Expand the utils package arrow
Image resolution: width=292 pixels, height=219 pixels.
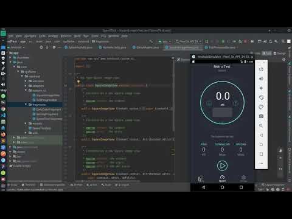(x=26, y=133)
